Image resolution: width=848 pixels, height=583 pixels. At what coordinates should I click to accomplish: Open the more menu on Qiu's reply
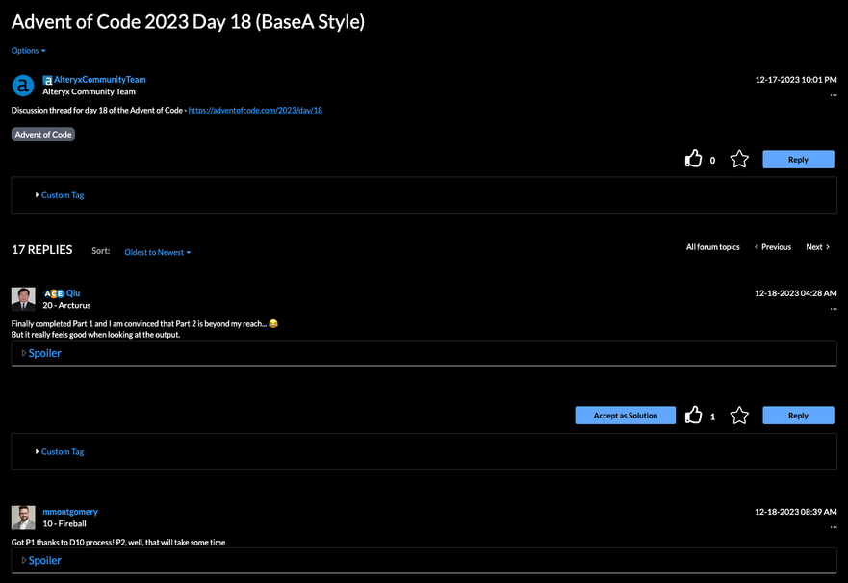(834, 309)
